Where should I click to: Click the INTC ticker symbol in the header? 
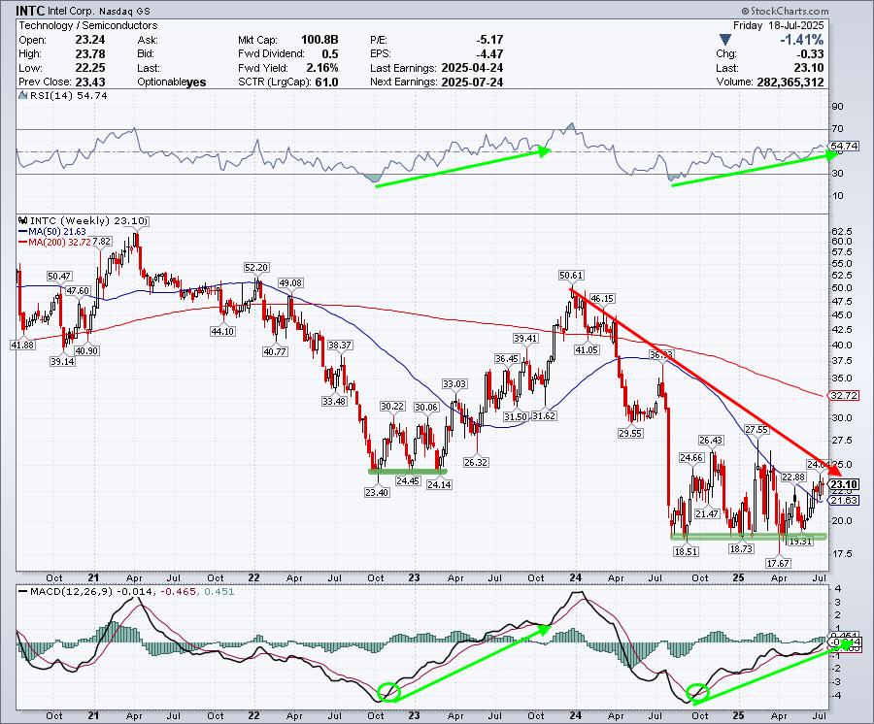(30, 12)
